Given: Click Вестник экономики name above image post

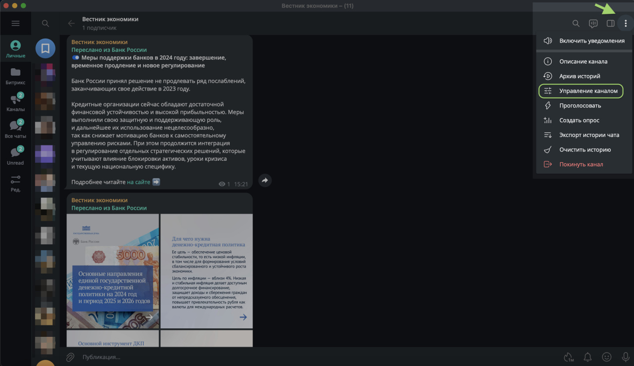Looking at the screenshot, I should (x=100, y=200).
